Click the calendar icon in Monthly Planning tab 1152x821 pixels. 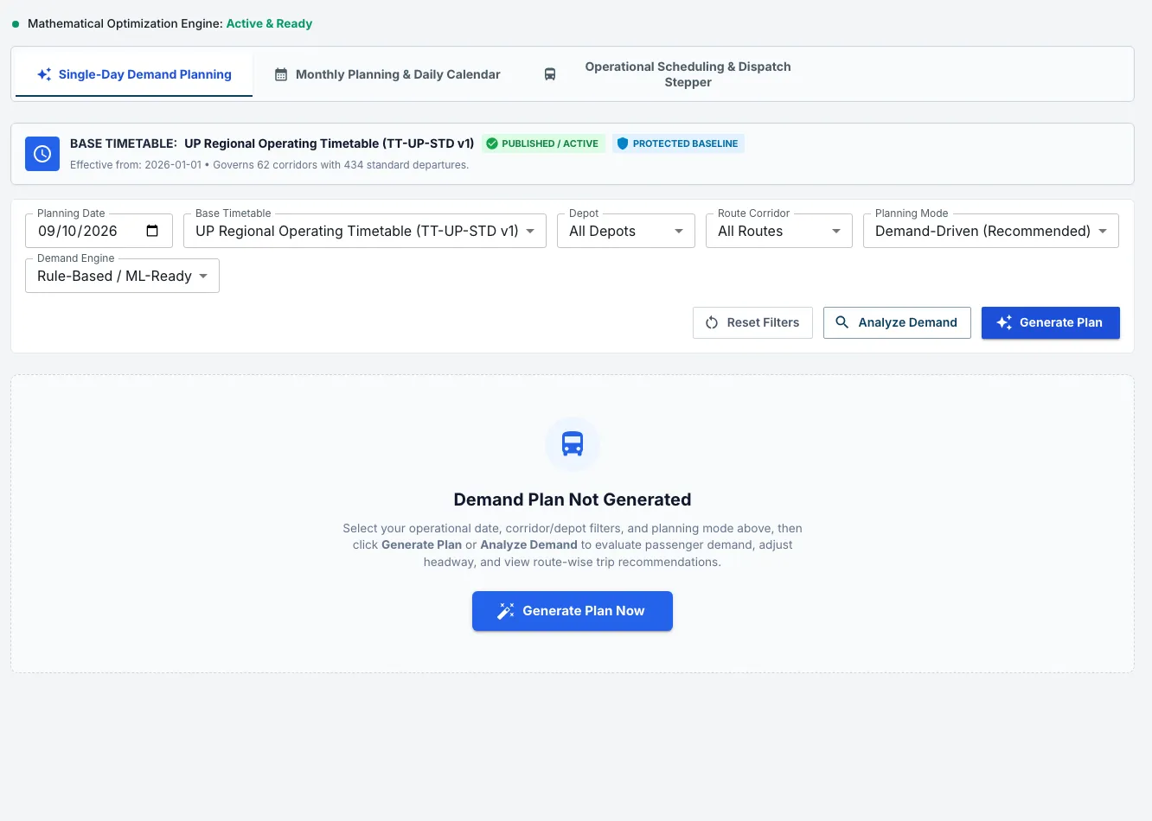click(281, 74)
